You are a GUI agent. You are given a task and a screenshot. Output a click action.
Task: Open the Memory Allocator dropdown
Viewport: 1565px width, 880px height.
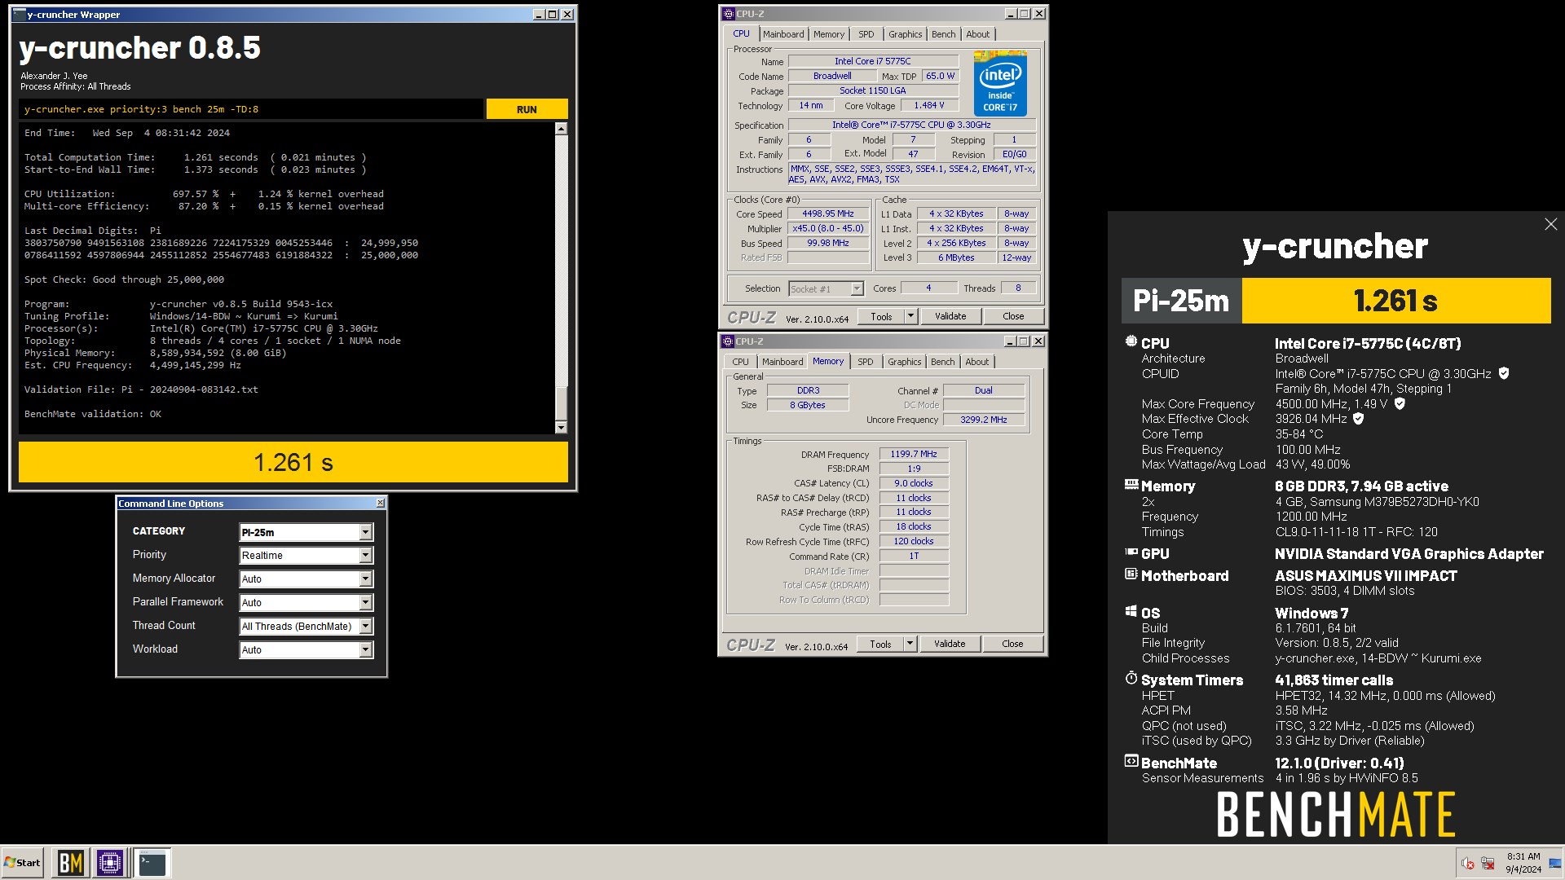click(x=306, y=579)
